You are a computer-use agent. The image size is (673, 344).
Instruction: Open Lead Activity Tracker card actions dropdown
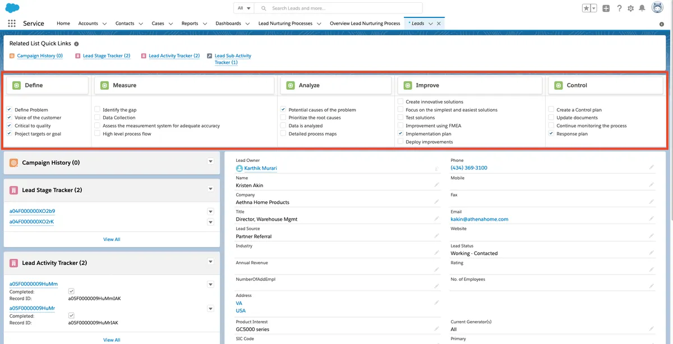tap(211, 262)
